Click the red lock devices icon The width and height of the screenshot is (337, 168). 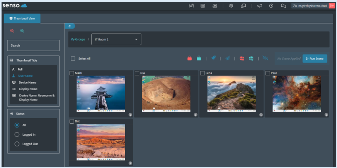point(189,58)
